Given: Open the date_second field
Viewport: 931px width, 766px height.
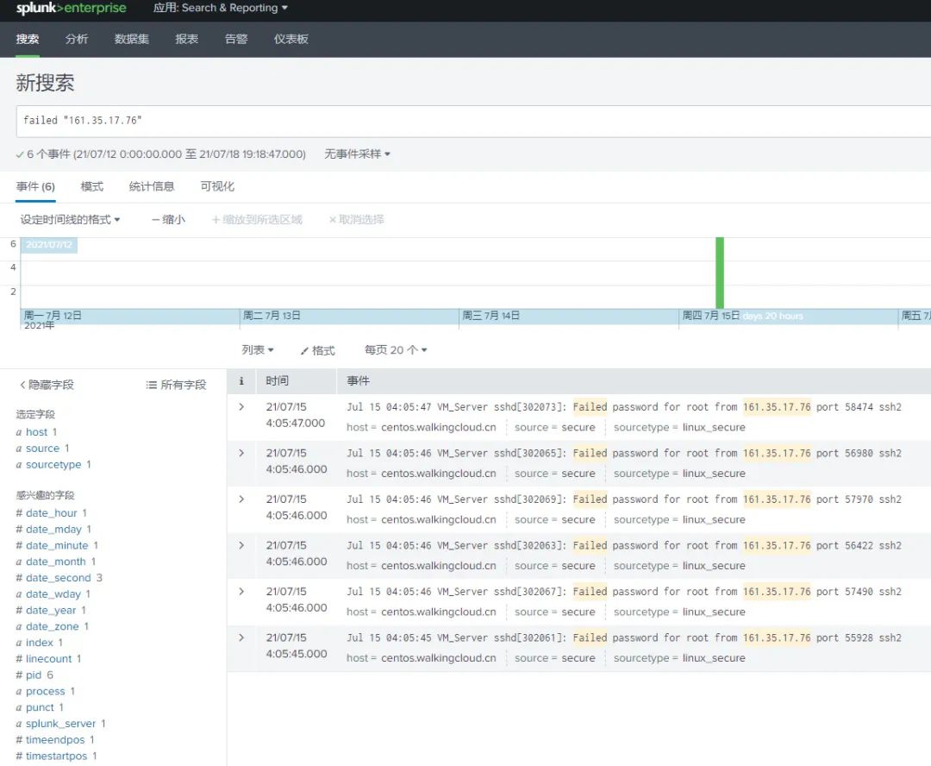Looking at the screenshot, I should click(x=59, y=578).
